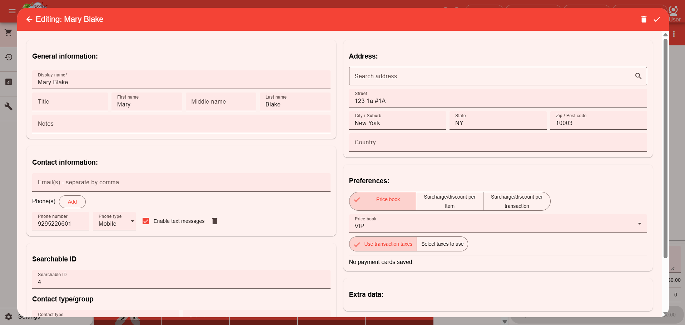Image resolution: width=685 pixels, height=325 pixels.
Task: Edit the City / Suburb field
Action: point(397,120)
